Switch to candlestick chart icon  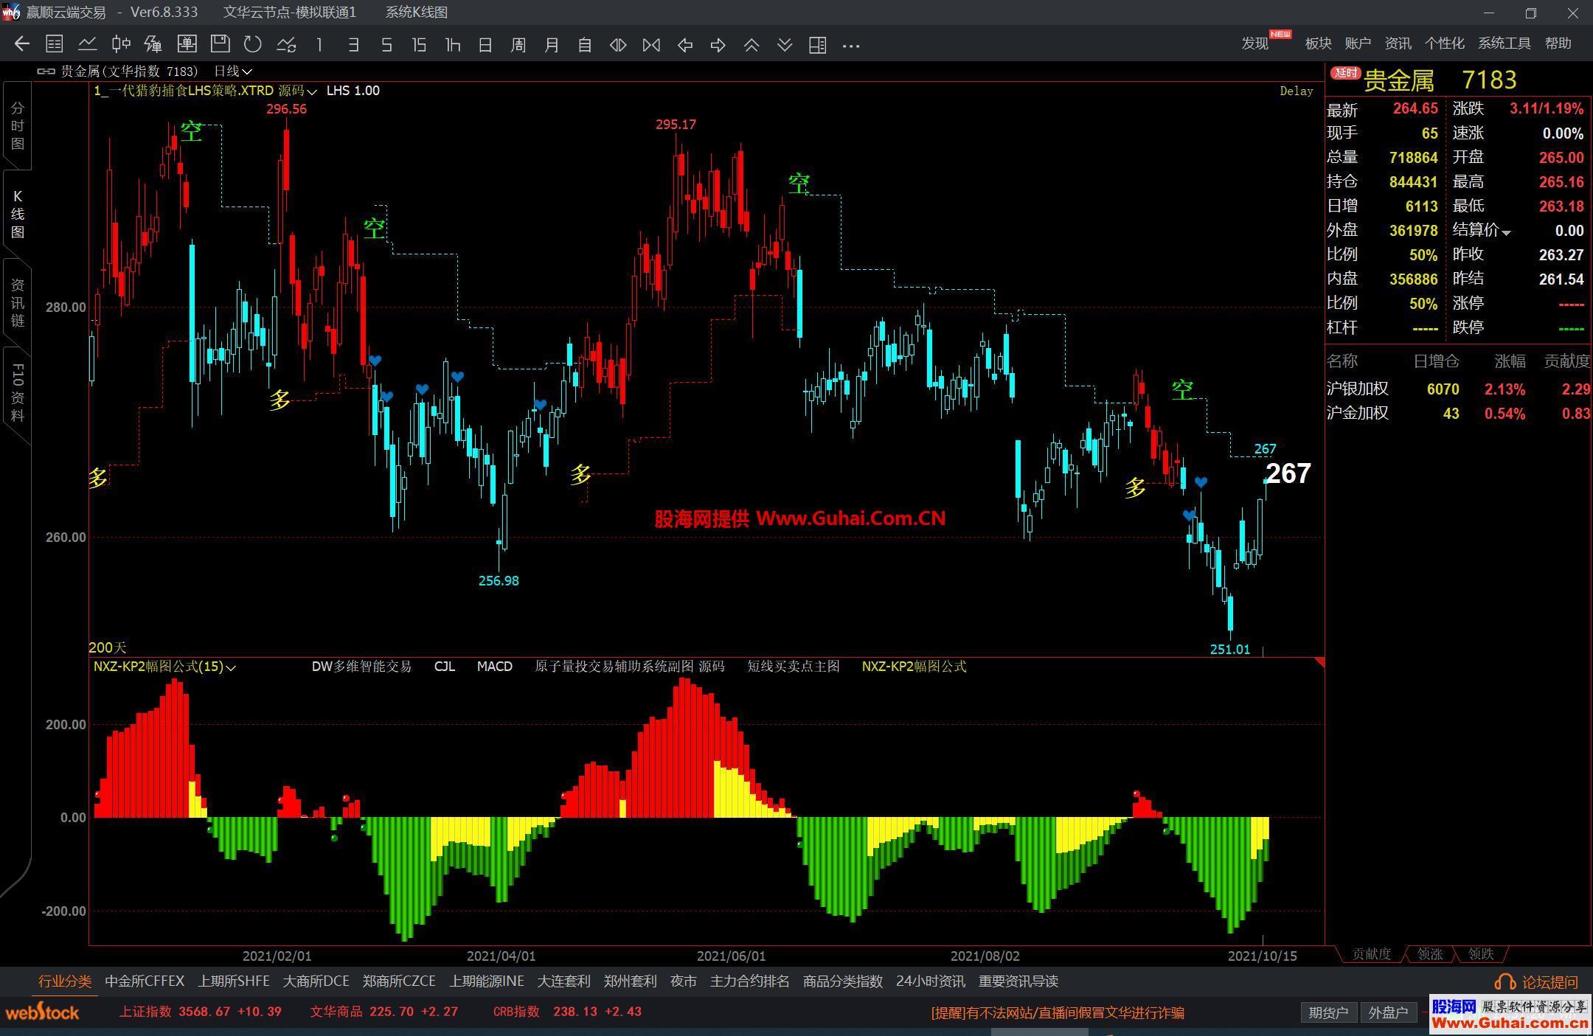point(121,44)
